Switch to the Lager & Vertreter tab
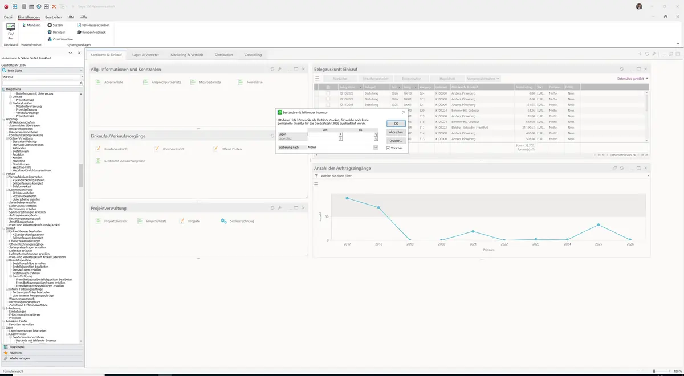 click(145, 55)
